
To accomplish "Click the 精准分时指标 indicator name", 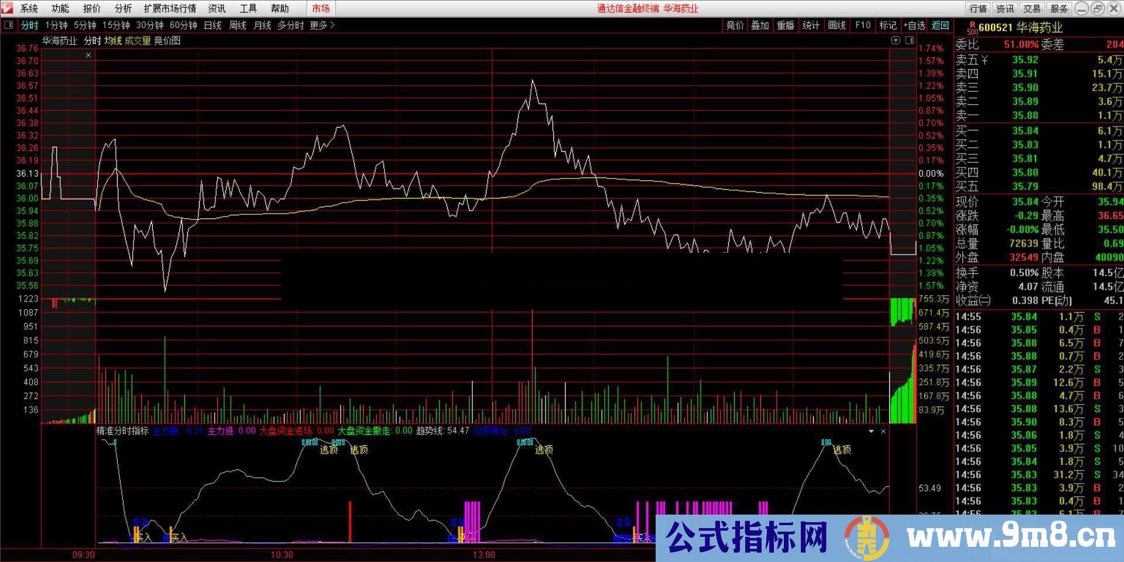I will coord(122,431).
